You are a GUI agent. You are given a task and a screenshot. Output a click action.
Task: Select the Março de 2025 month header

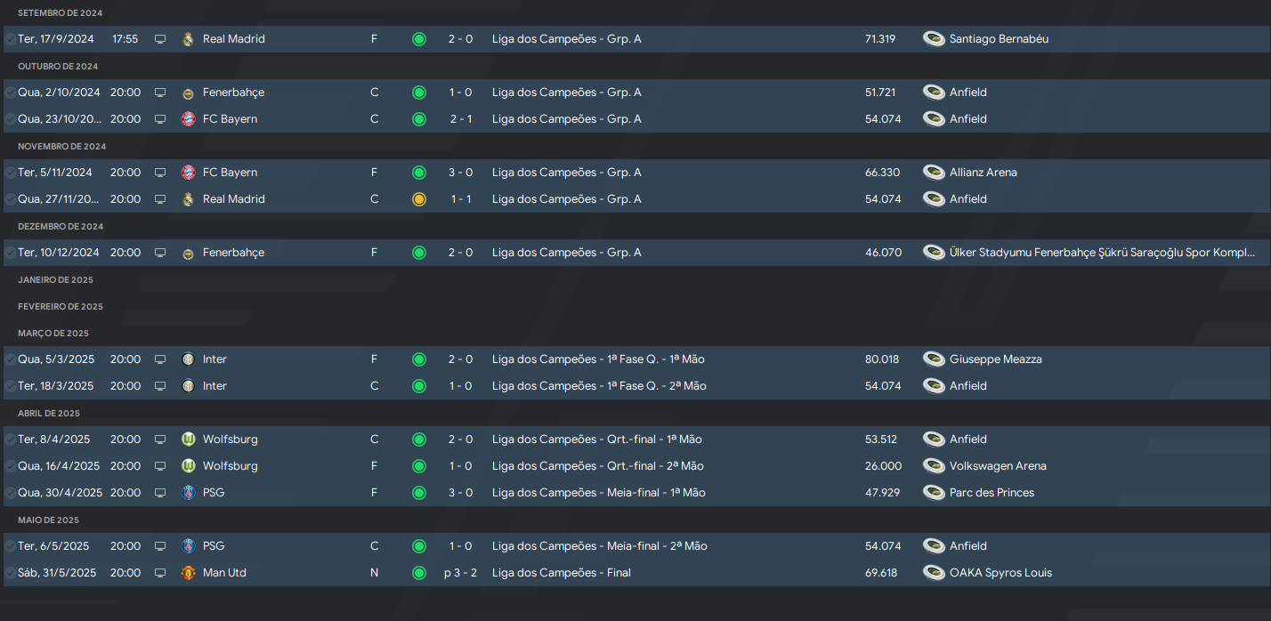click(53, 333)
